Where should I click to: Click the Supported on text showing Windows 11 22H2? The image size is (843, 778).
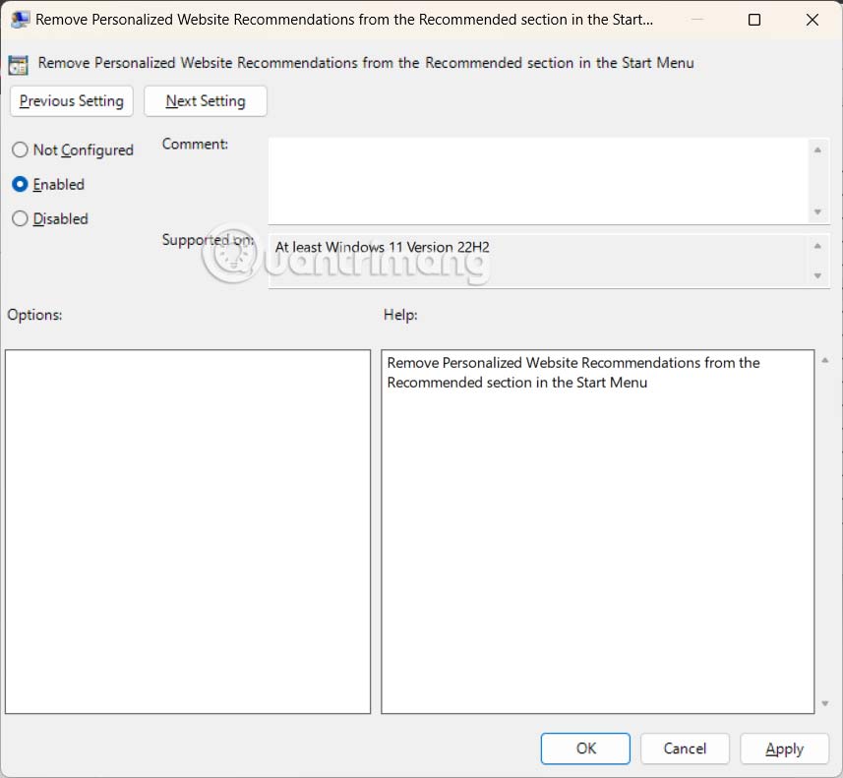click(x=382, y=247)
